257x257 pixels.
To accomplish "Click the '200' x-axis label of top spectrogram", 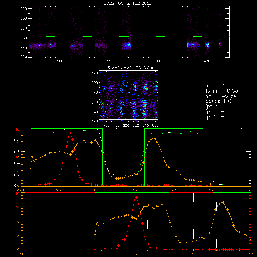I will click(x=109, y=61).
